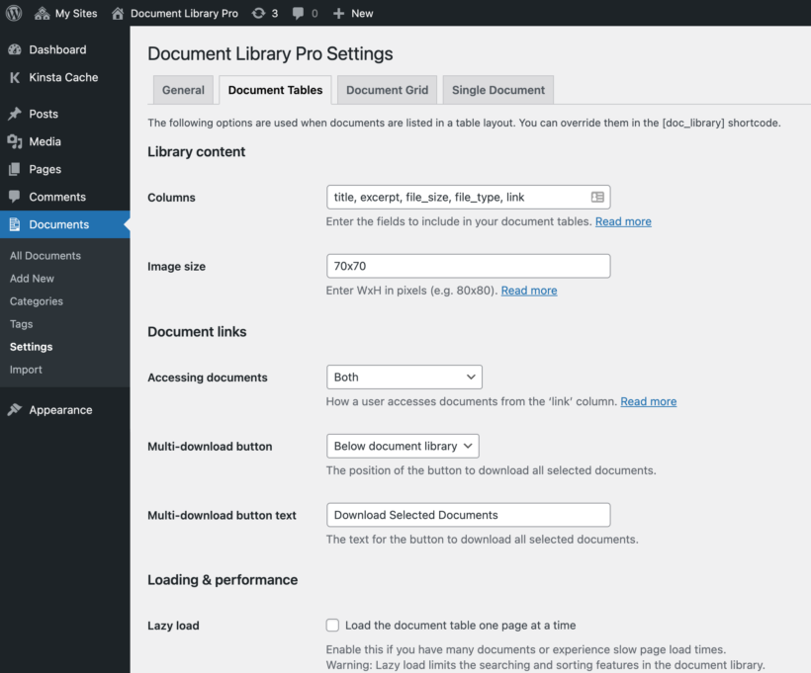Click the Comments icon in the sidebar

(x=15, y=196)
